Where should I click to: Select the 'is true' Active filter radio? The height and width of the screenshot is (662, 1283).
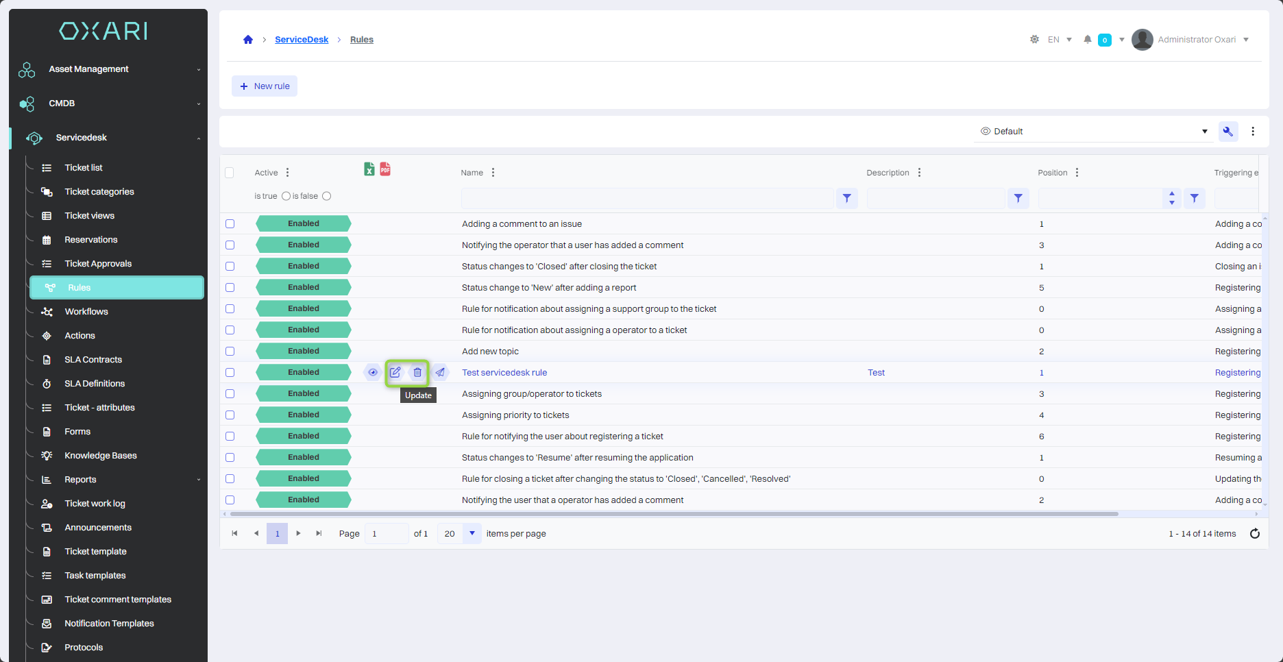286,196
